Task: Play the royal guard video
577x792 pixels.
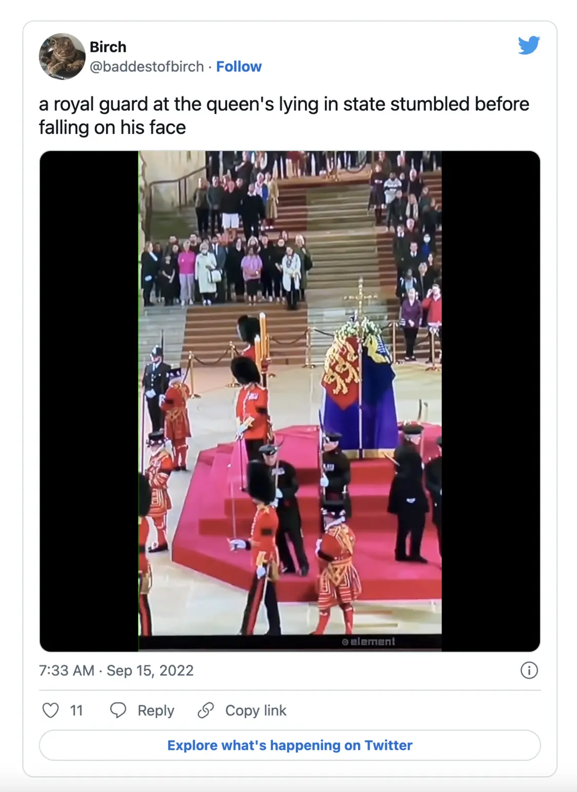Action: [290, 401]
